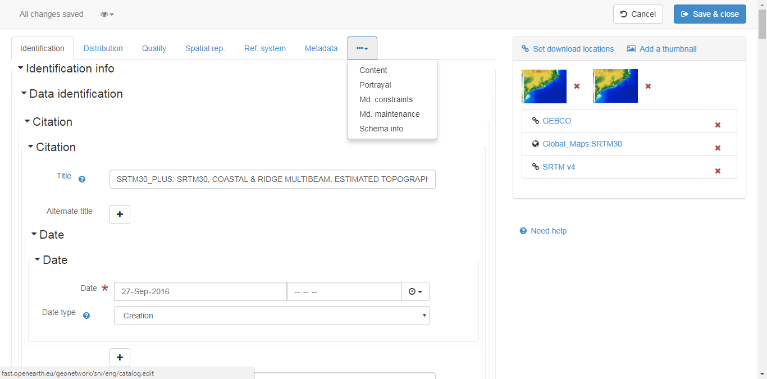The height and width of the screenshot is (379, 767).
Task: Switch to the Distribution tab
Action: tap(103, 48)
